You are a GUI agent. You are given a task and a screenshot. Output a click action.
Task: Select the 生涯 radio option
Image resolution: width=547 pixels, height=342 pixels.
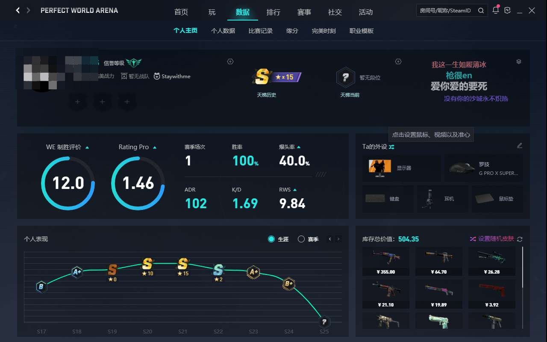[x=271, y=239]
